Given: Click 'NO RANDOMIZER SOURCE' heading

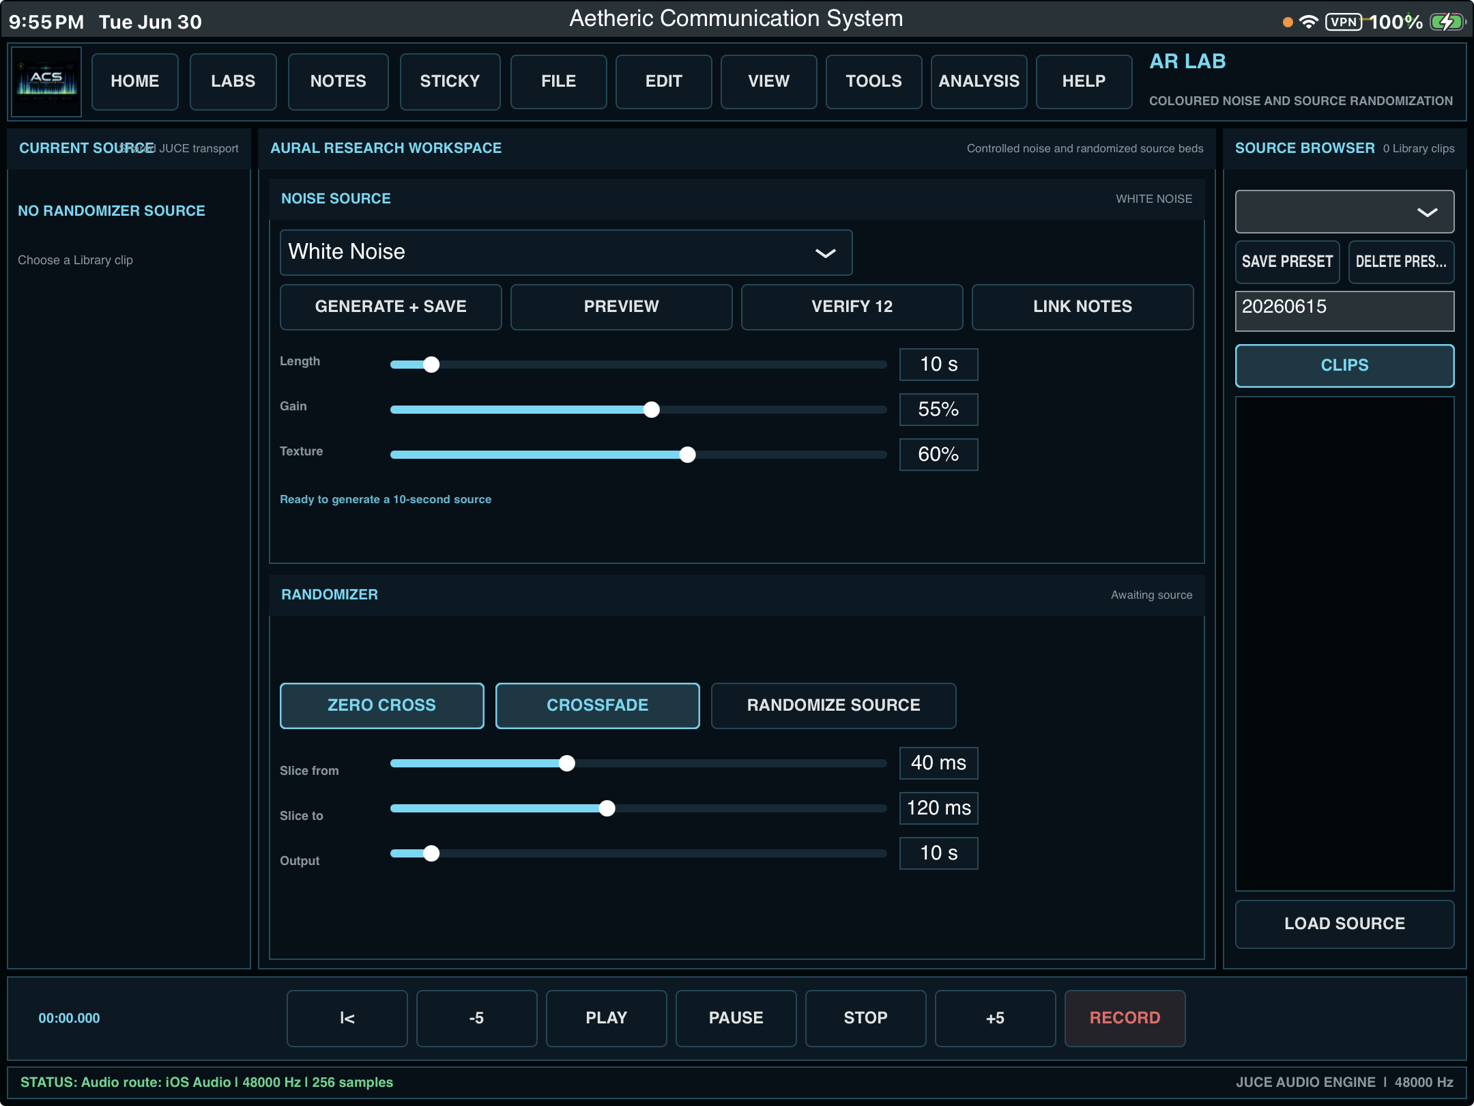Looking at the screenshot, I should pyautogui.click(x=112, y=211).
